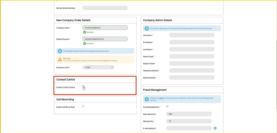Click the Username input field
Screen dimensions: 277x133
point(192,35)
